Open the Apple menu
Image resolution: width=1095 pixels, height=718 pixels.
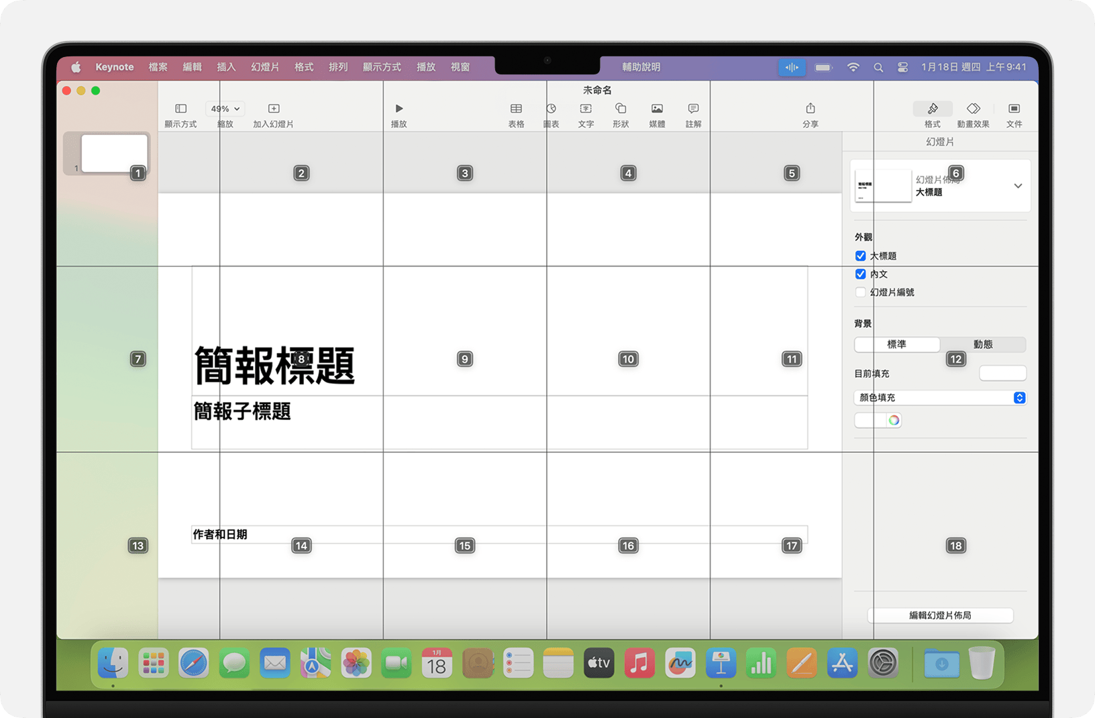tap(76, 67)
